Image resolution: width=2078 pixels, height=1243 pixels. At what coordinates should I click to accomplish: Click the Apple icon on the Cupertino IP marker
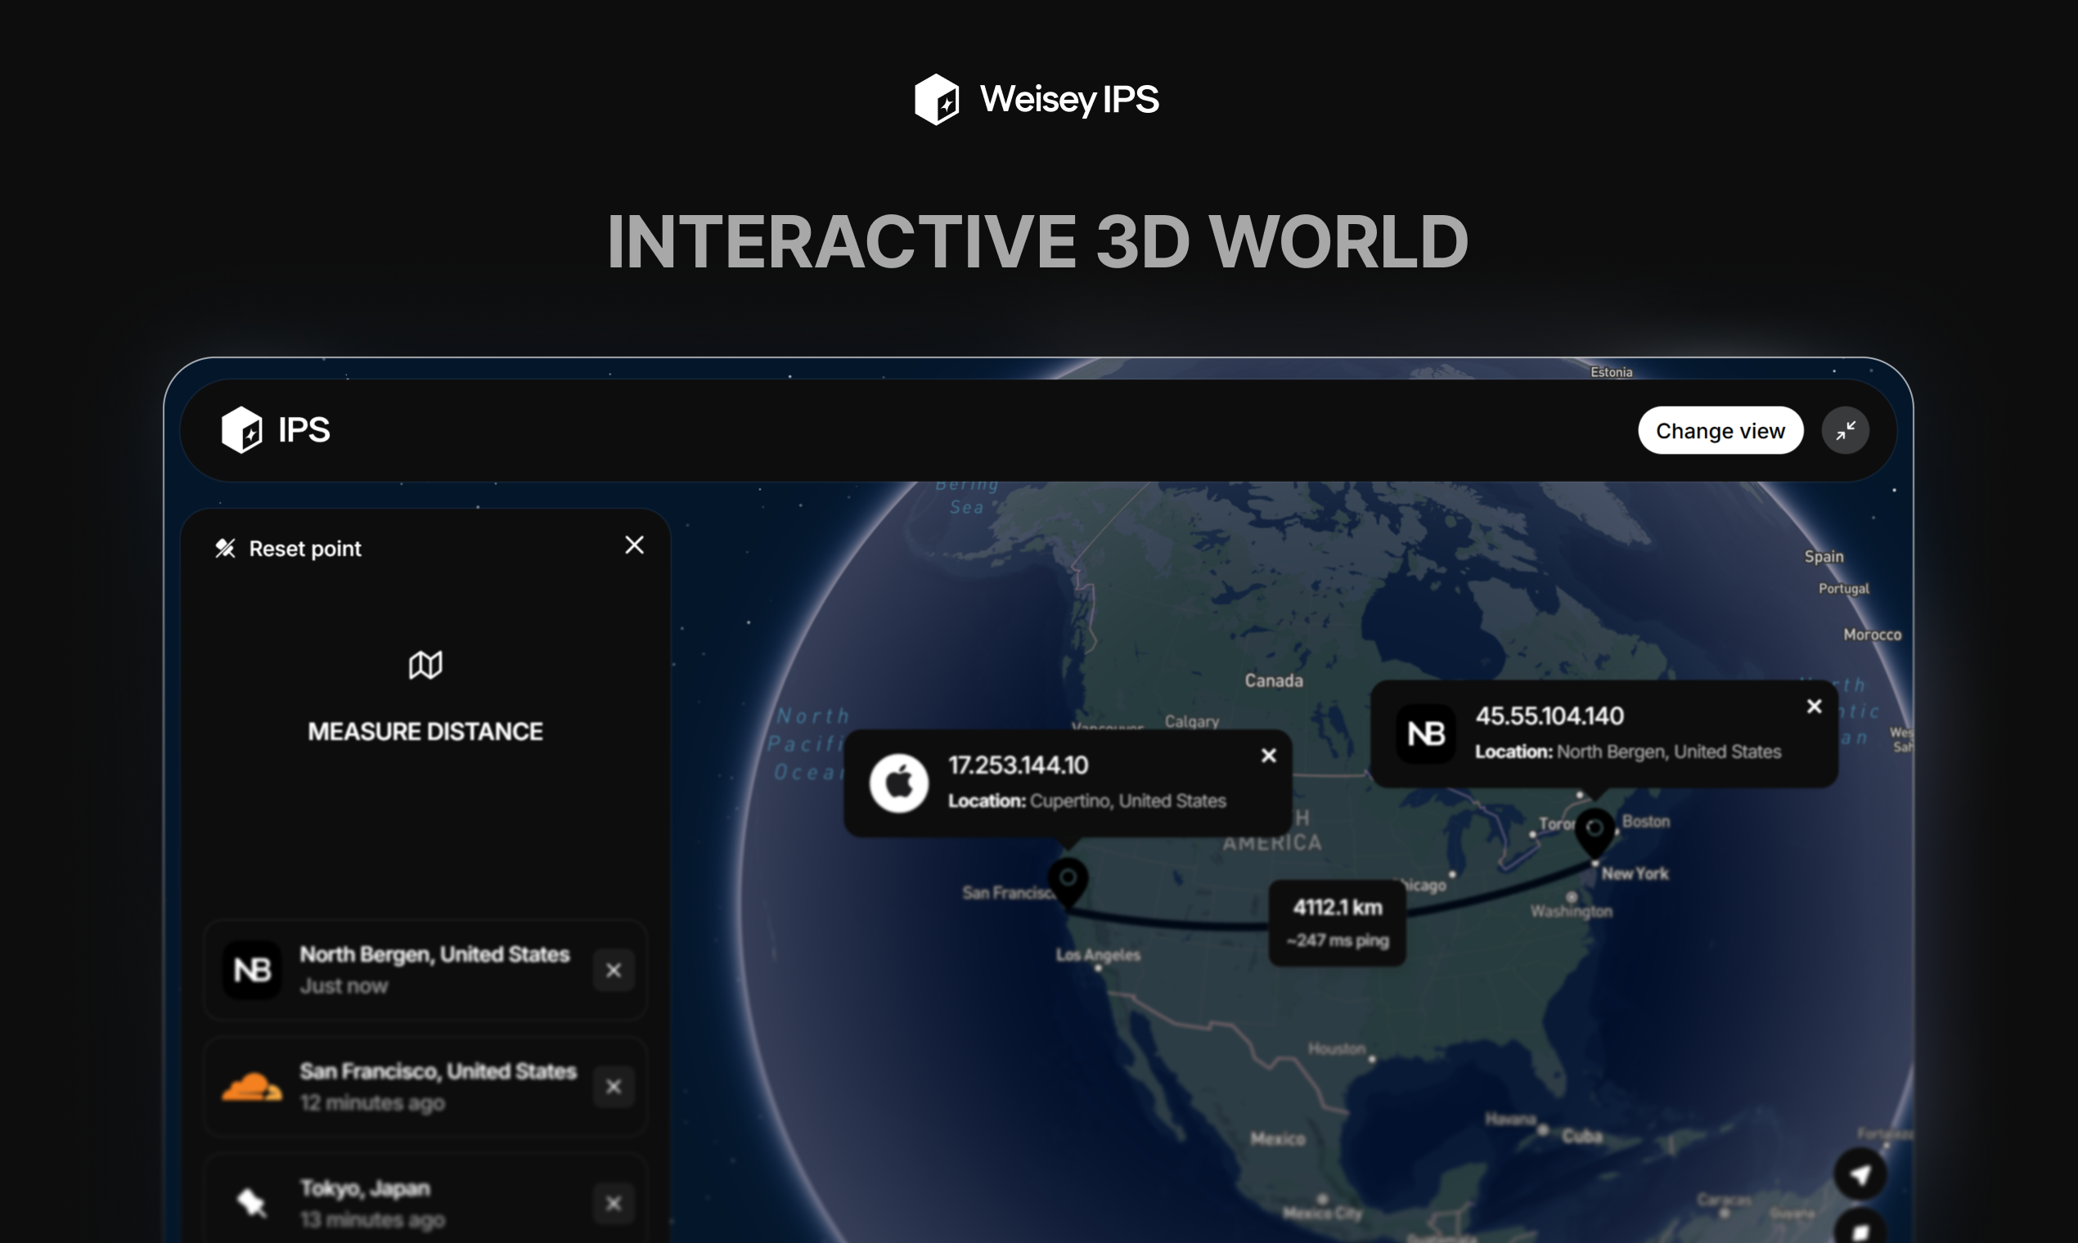click(x=900, y=782)
